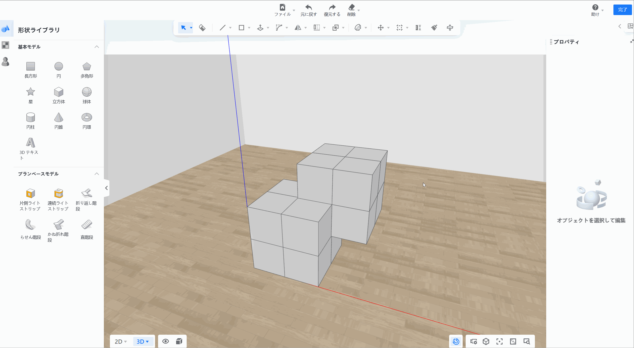Open the ファイル menu
Image resolution: width=634 pixels, height=348 pixels.
pyautogui.click(x=283, y=10)
